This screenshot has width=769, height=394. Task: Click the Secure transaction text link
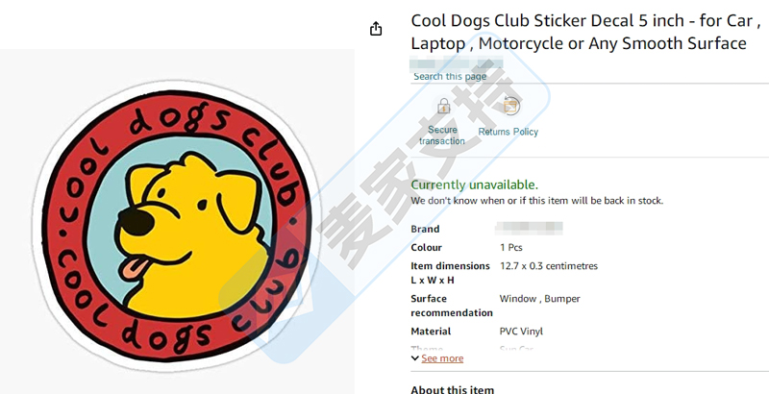442,135
